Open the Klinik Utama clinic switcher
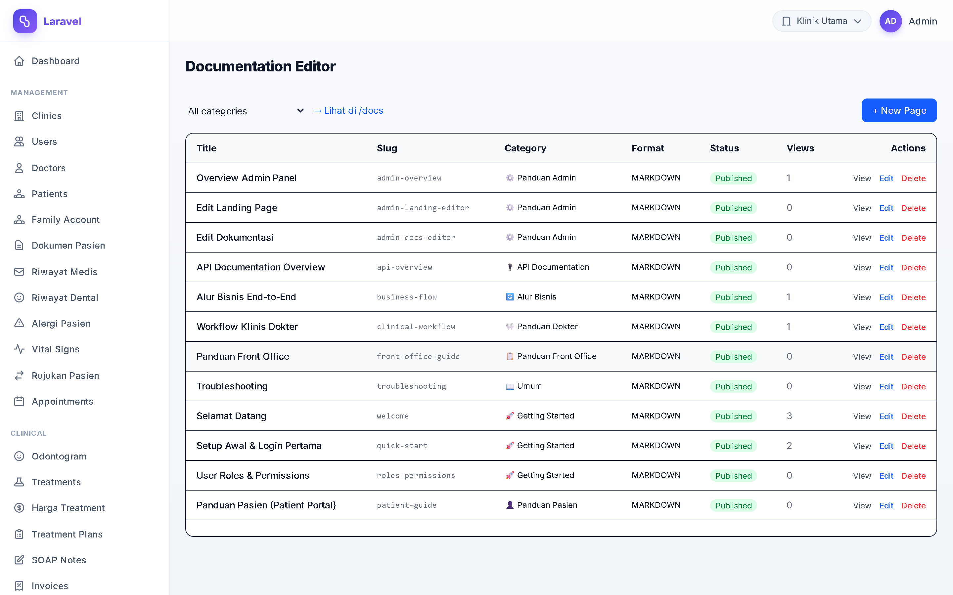The height and width of the screenshot is (595, 953). click(x=822, y=21)
